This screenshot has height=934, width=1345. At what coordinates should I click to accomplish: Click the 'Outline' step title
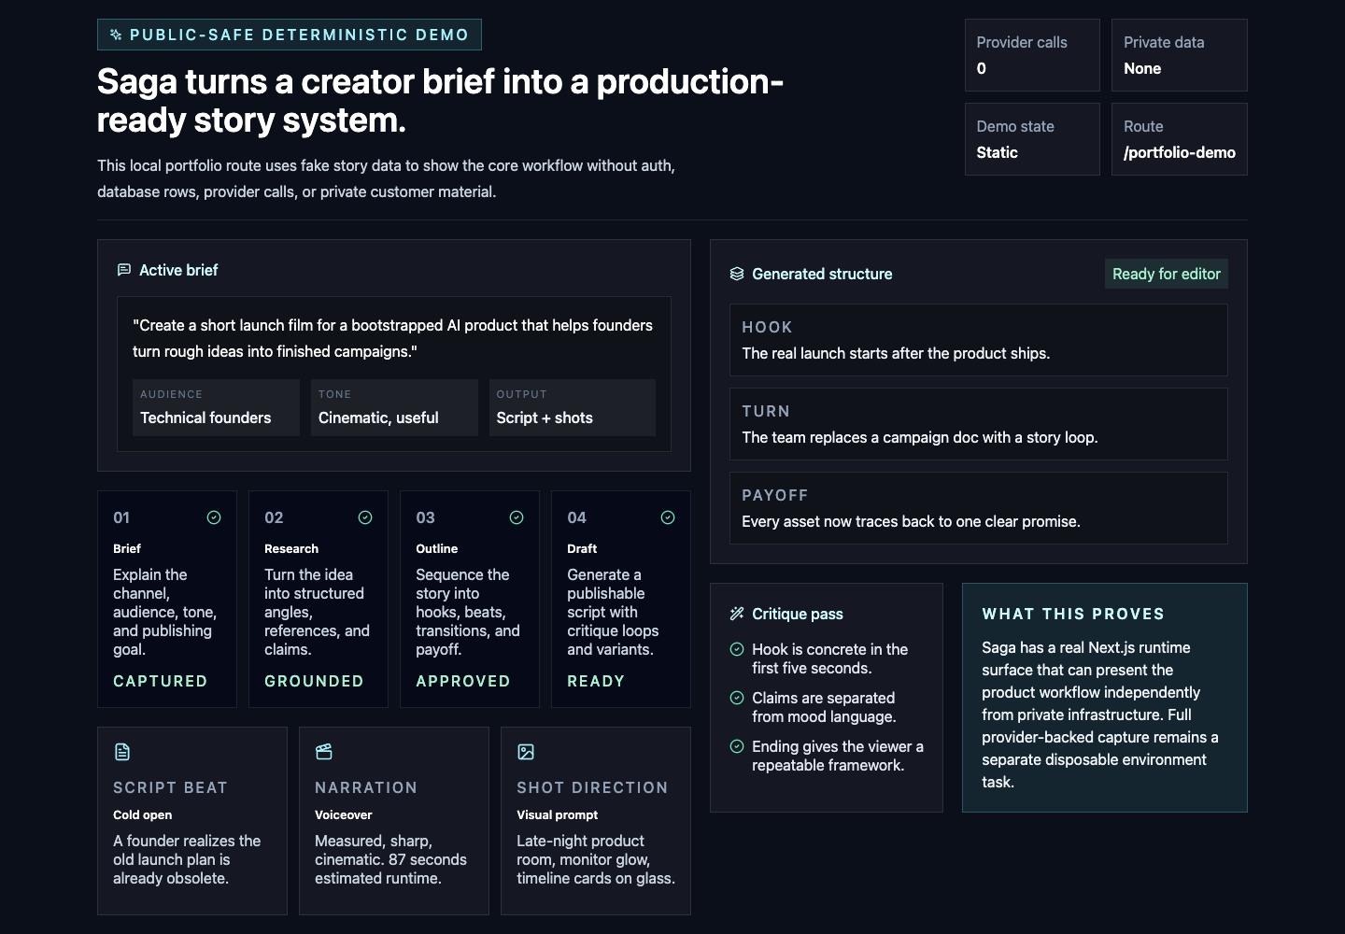point(436,548)
